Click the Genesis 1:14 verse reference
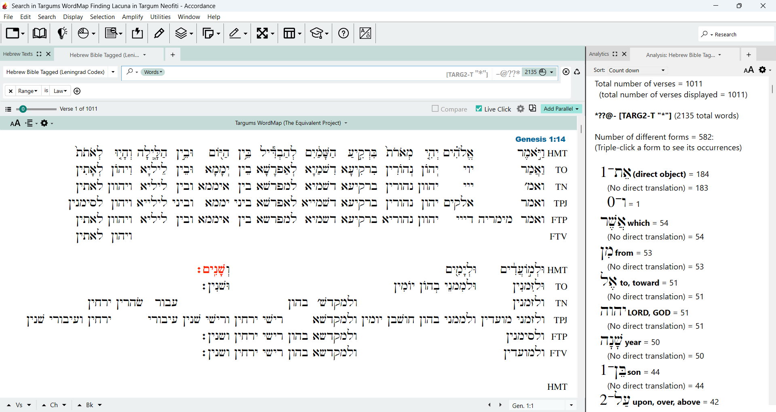 point(540,139)
